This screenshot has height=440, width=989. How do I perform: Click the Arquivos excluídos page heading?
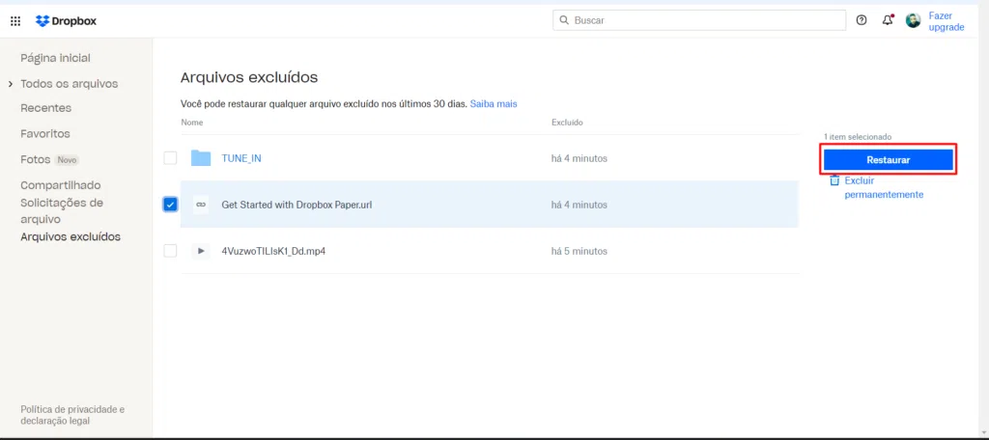tap(249, 77)
